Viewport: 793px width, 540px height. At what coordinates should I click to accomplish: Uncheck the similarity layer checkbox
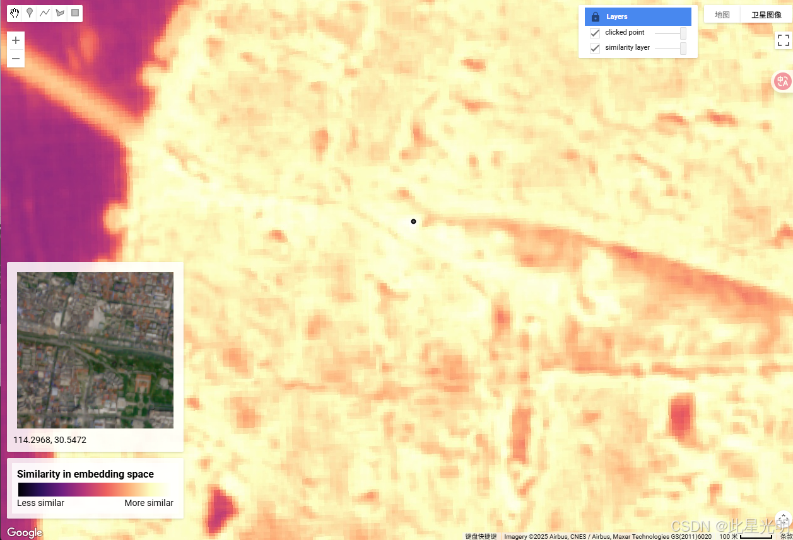pyautogui.click(x=594, y=48)
